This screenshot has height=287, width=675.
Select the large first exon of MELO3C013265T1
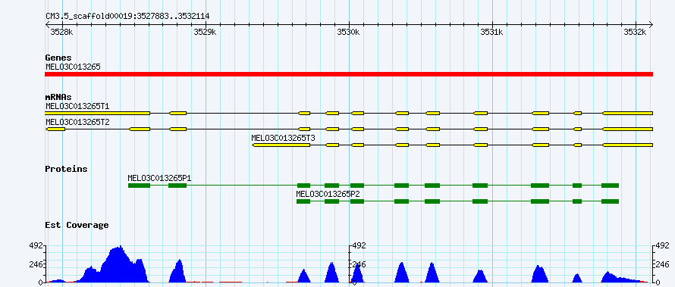[97, 113]
